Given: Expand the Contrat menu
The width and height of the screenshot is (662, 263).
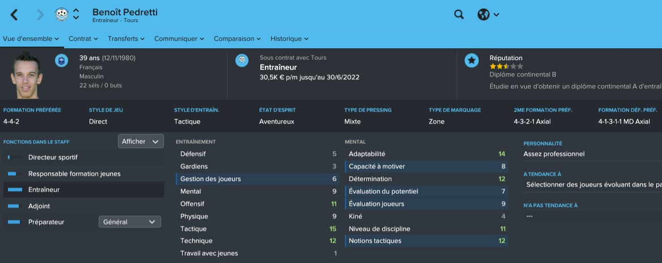Looking at the screenshot, I should pos(83,39).
